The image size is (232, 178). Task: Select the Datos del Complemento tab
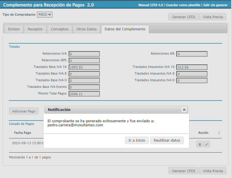tap(125, 29)
